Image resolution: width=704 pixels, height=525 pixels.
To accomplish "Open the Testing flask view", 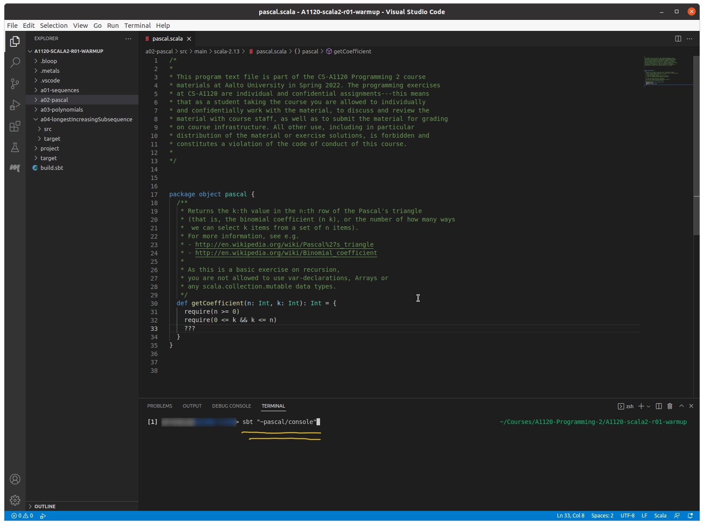I will 15,147.
